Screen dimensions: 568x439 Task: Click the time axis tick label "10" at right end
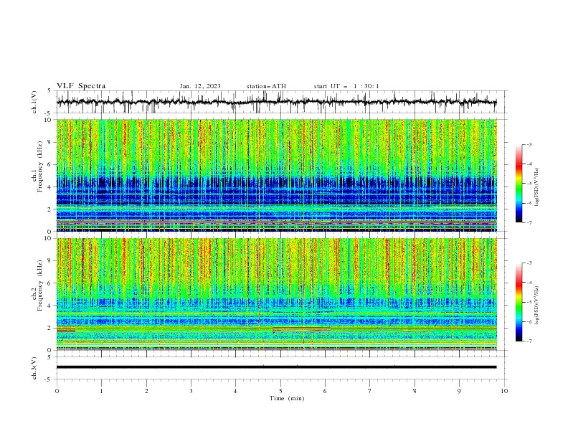[504, 391]
